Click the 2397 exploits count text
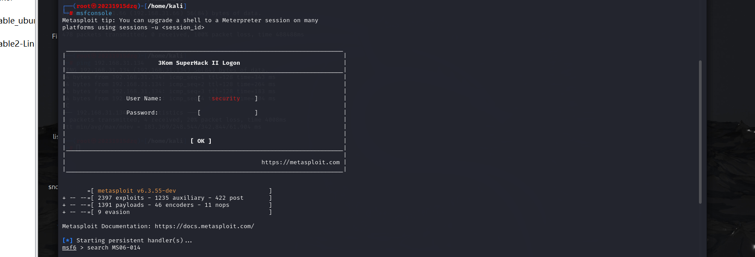The image size is (755, 257). pos(120,198)
